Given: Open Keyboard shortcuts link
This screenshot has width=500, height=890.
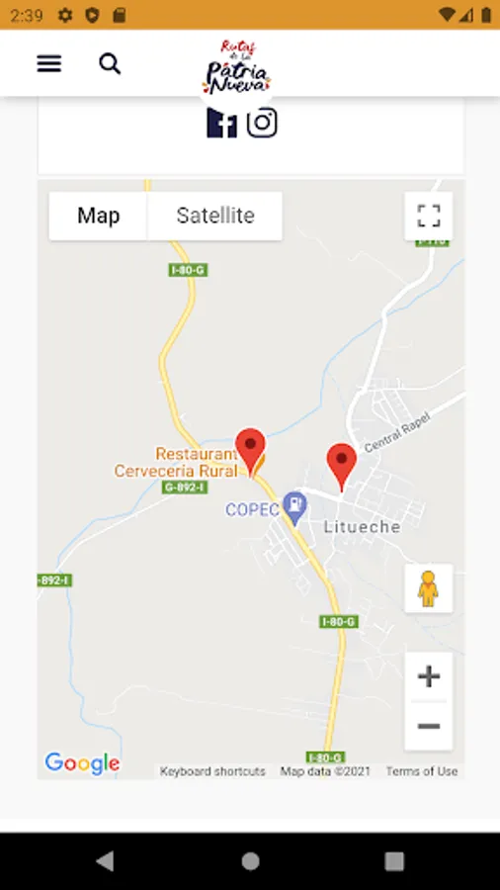Looking at the screenshot, I should [x=212, y=771].
